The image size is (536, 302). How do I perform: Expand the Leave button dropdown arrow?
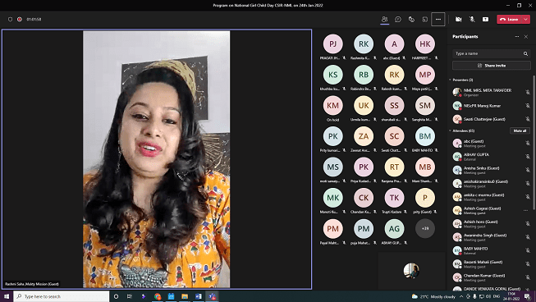pyautogui.click(x=526, y=19)
